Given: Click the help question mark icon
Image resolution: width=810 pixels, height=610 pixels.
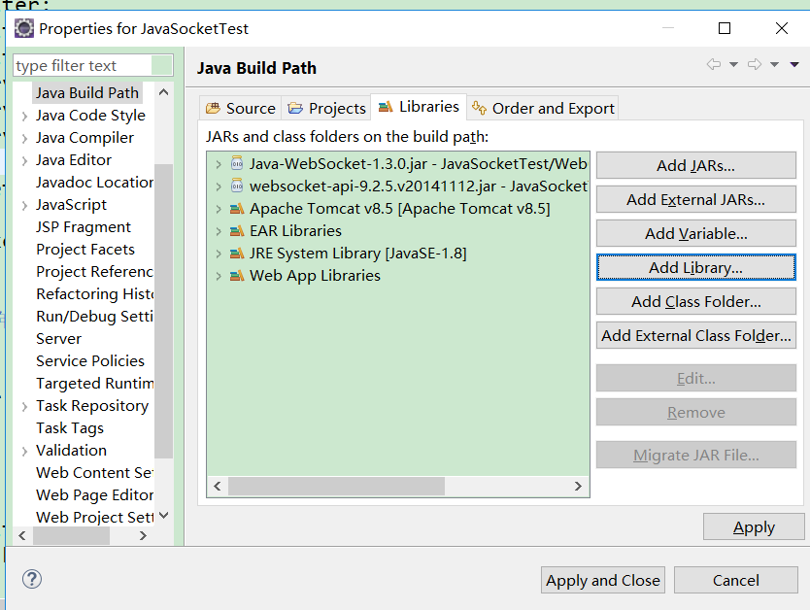Looking at the screenshot, I should click(32, 579).
